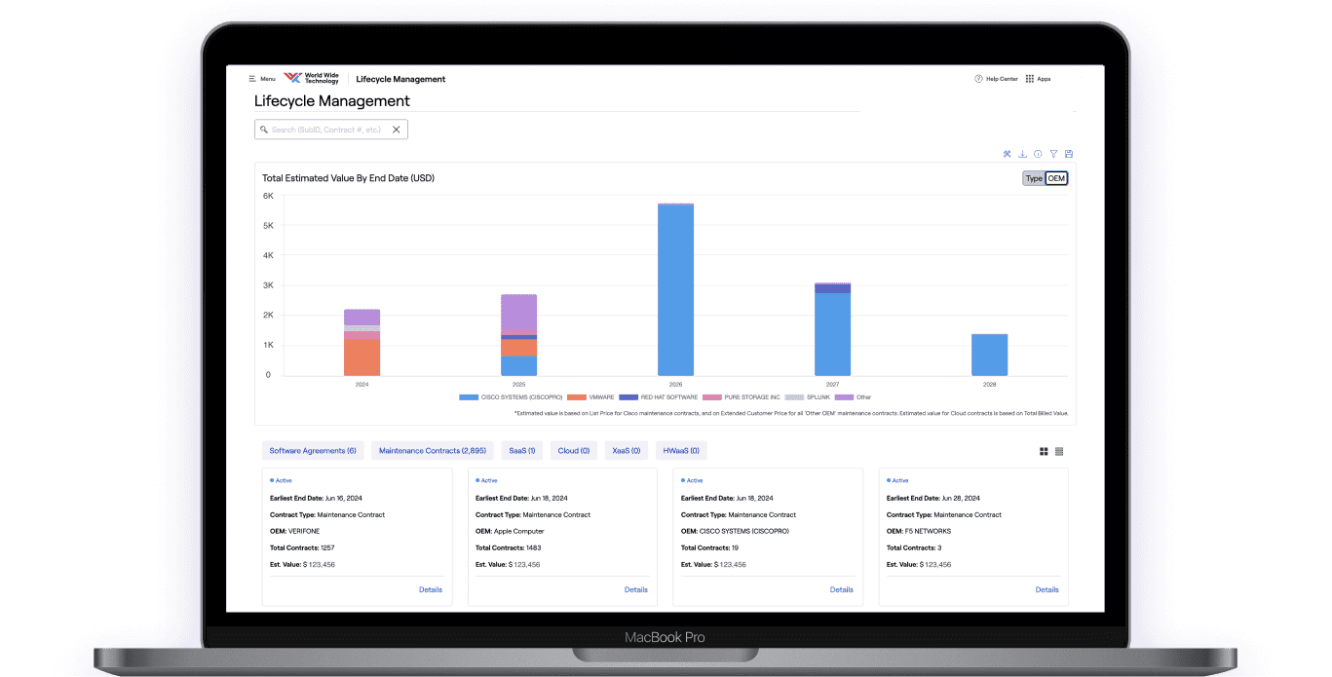The height and width of the screenshot is (677, 1332).
Task: Click the Other legend color swatch
Action: pos(845,397)
